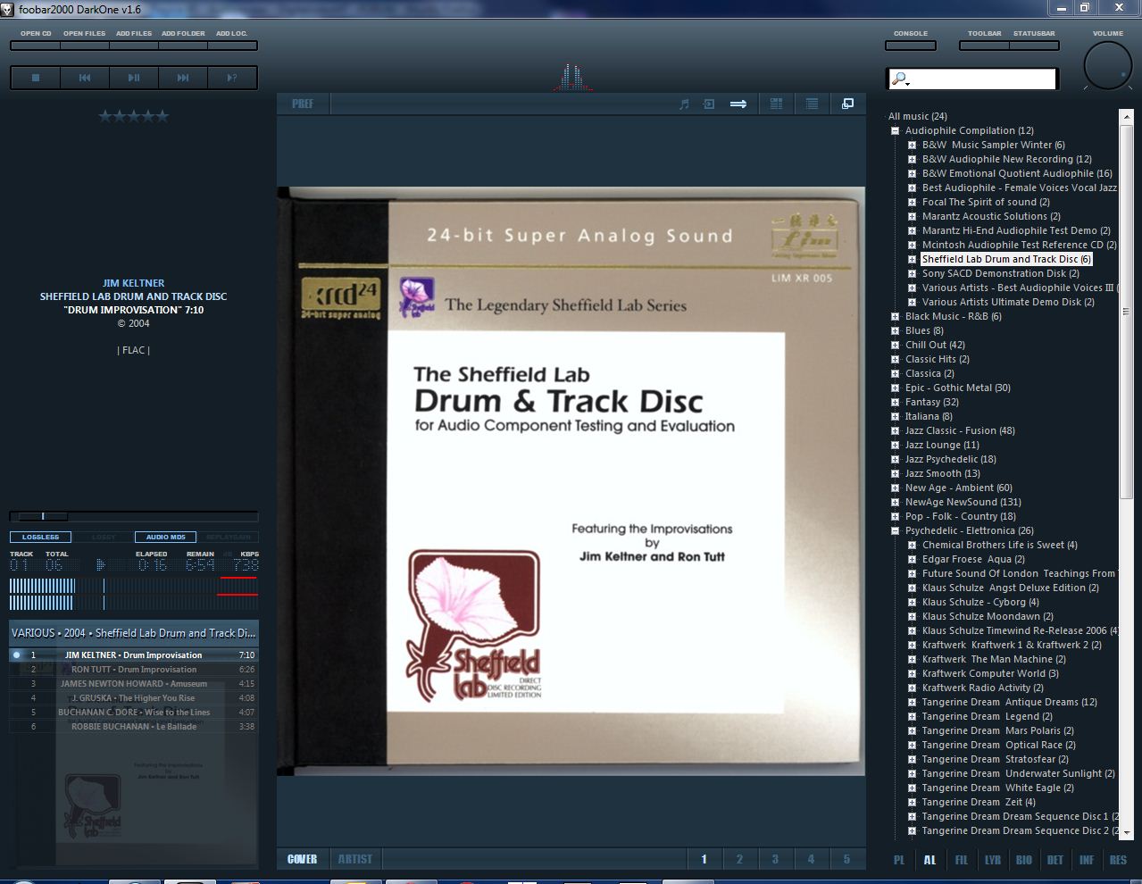
Task: Collapse the Audiophile Compilation node
Action: tap(895, 130)
